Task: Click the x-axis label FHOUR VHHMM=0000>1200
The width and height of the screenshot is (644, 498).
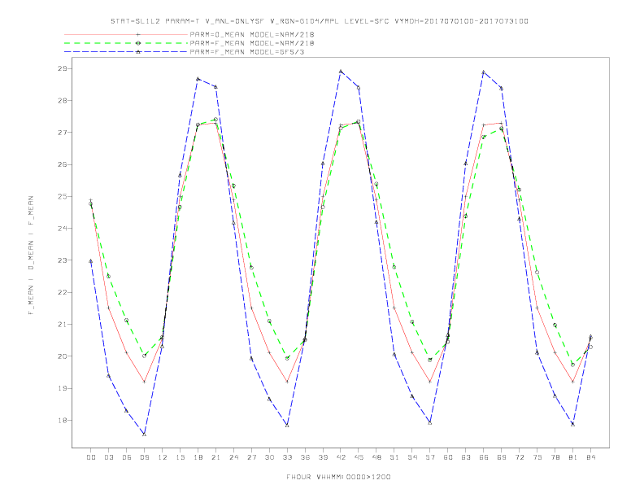Action: click(x=338, y=477)
